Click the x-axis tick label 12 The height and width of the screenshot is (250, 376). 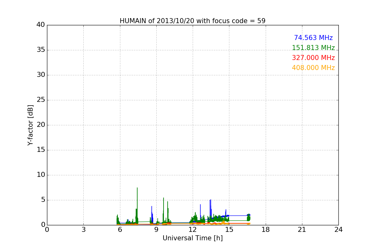pyautogui.click(x=193, y=230)
